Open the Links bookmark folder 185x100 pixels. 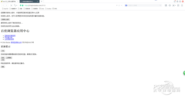pos(41,9)
